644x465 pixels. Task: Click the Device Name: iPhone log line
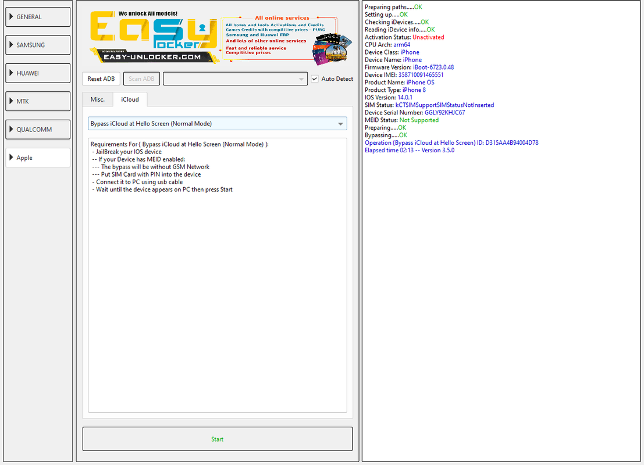393,60
